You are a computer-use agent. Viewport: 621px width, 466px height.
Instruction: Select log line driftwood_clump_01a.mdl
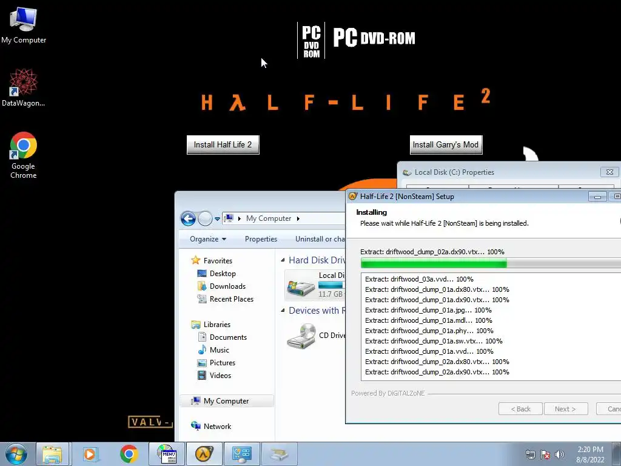(x=429, y=320)
